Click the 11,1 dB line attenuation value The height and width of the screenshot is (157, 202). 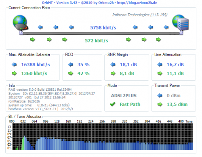pos(175,73)
